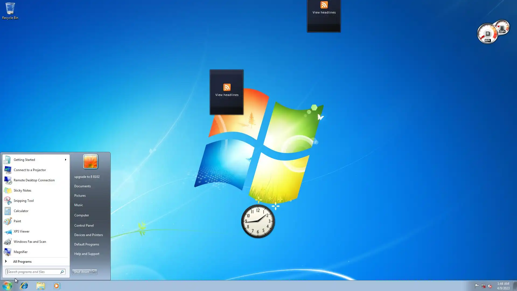Click the Search programs and files box
This screenshot has height=291, width=517.
coord(33,272)
